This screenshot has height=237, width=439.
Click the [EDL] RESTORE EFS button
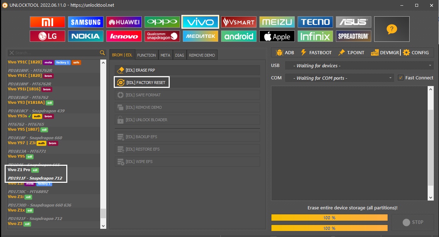tap(187, 149)
